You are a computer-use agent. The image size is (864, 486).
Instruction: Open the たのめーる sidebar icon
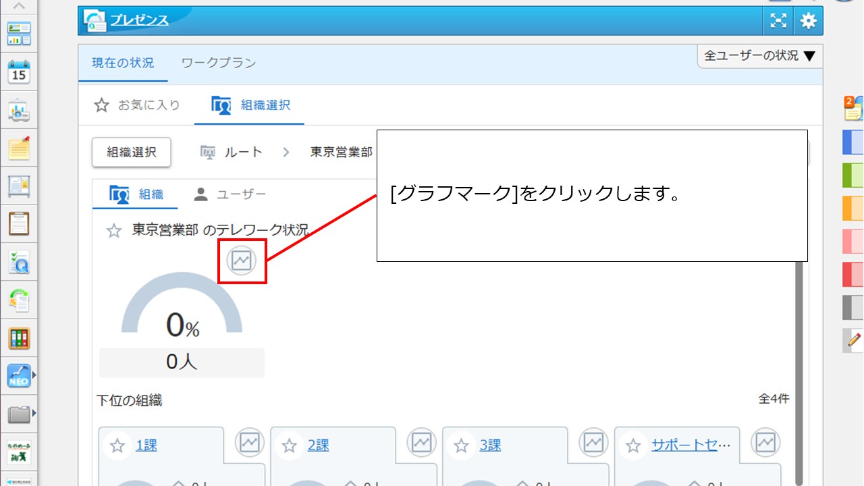click(x=19, y=452)
